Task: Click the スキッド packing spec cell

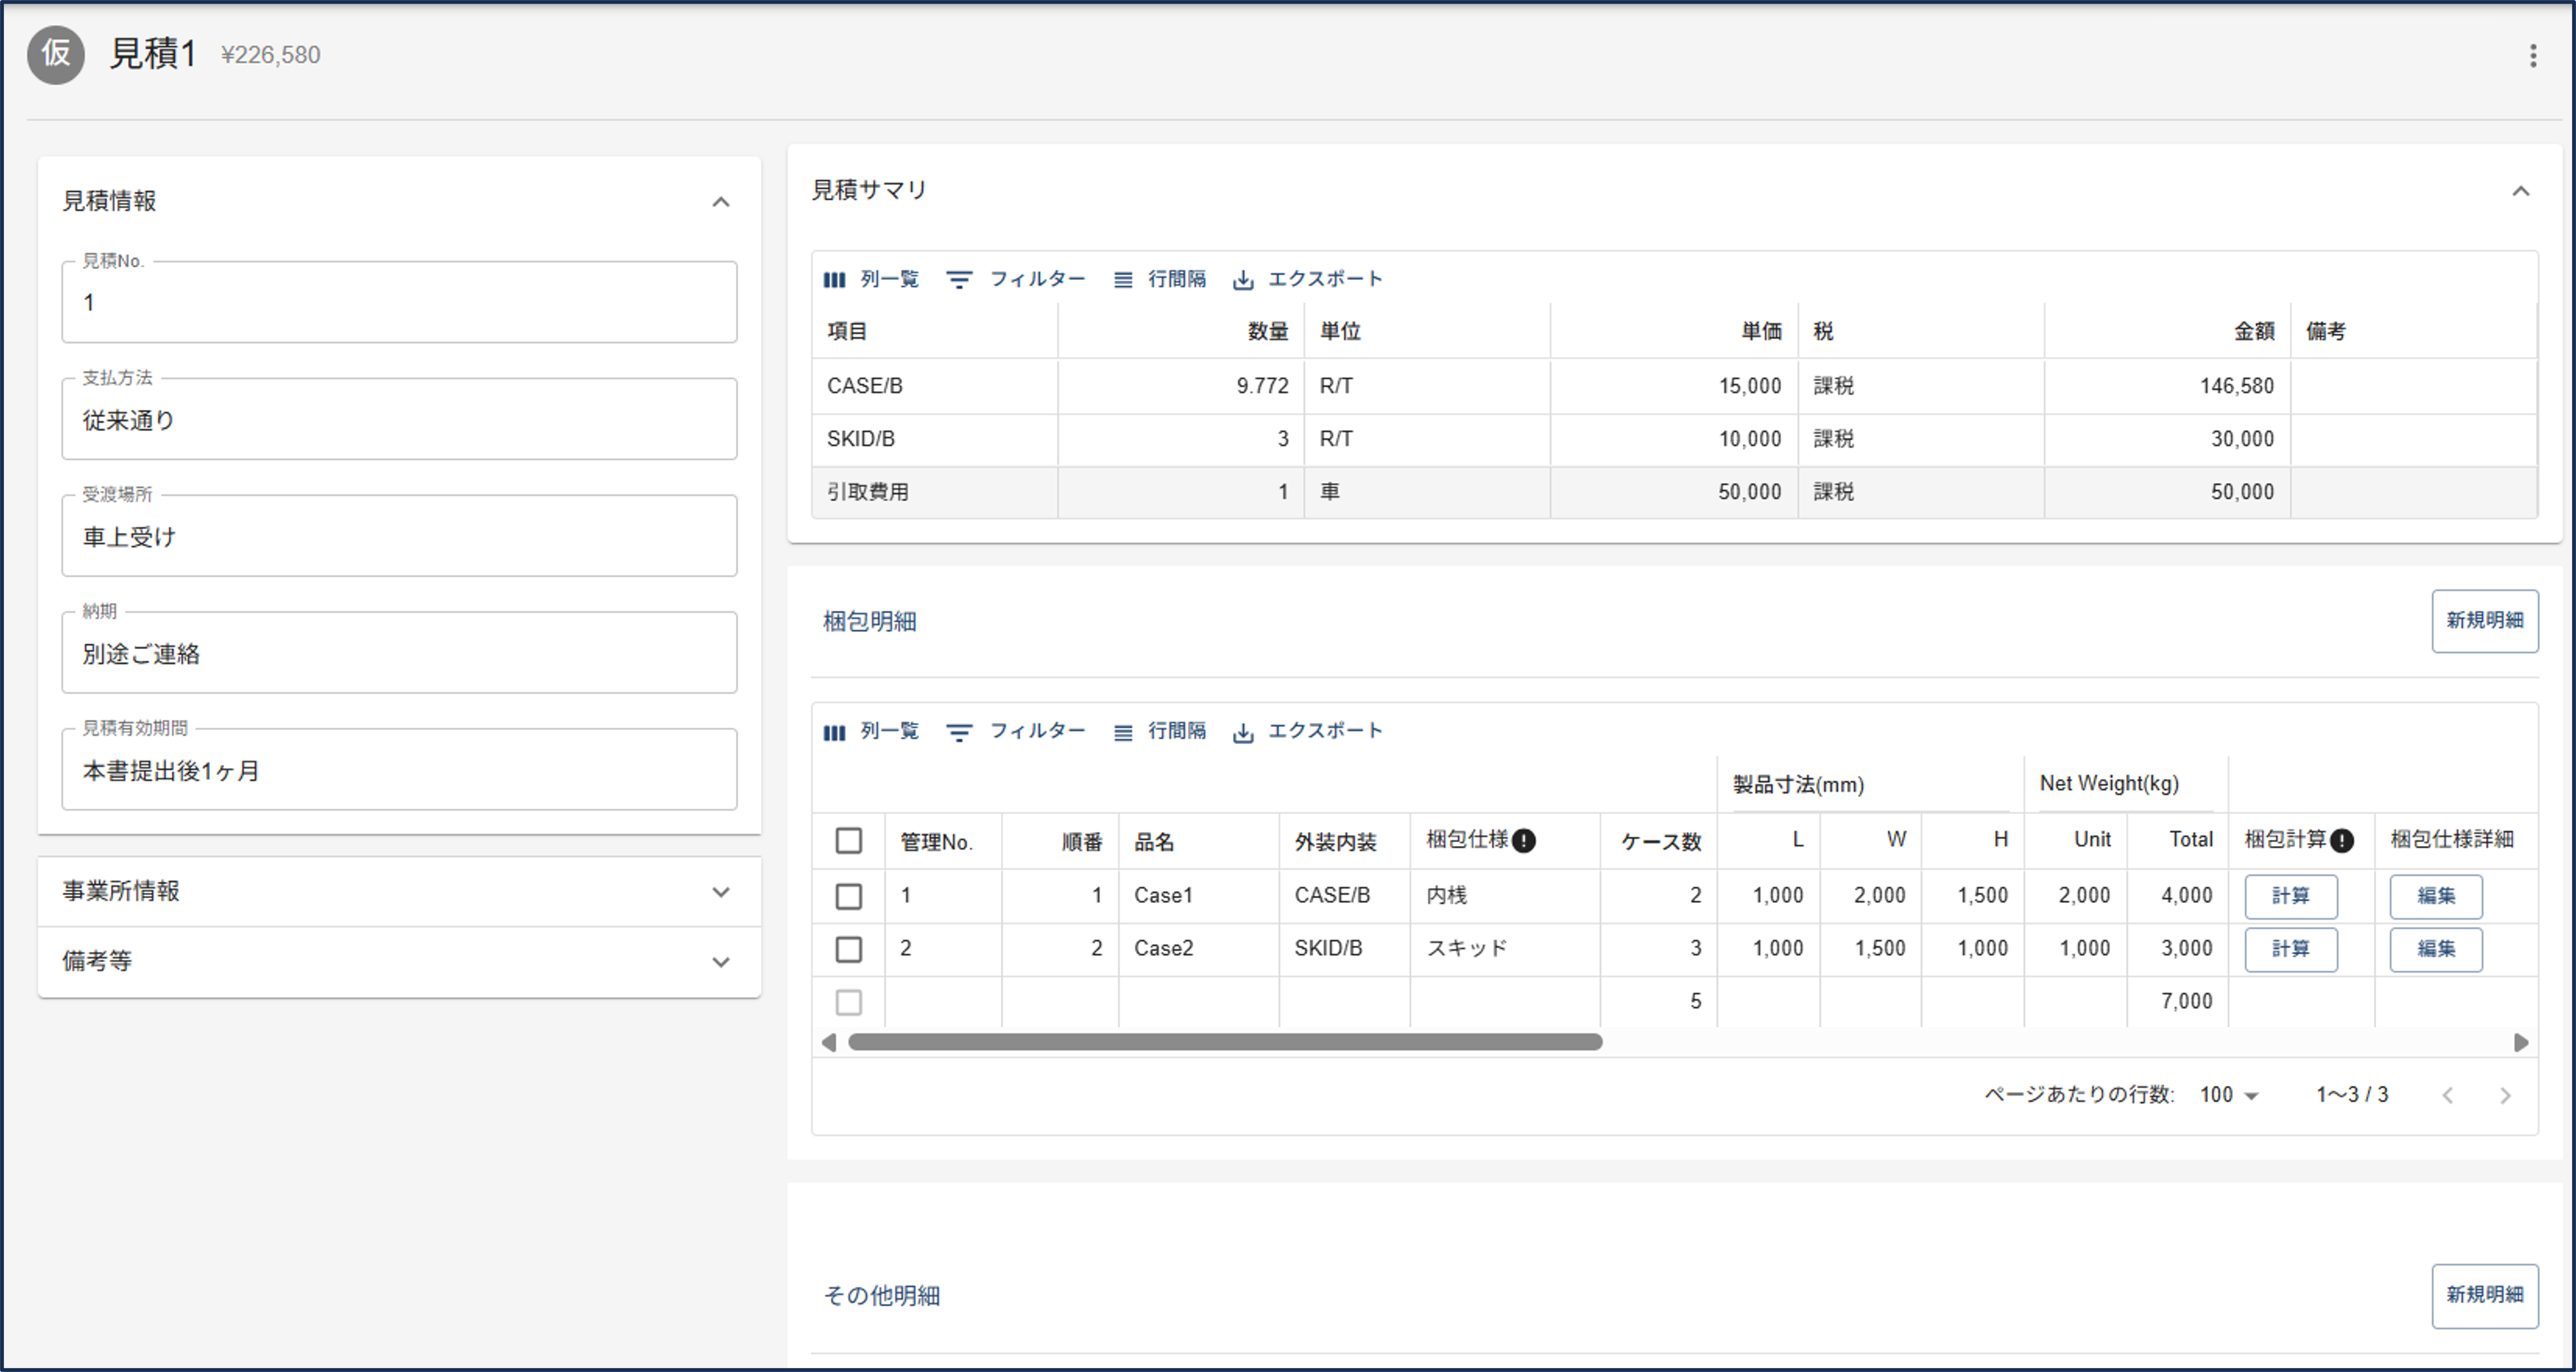Action: click(1505, 949)
